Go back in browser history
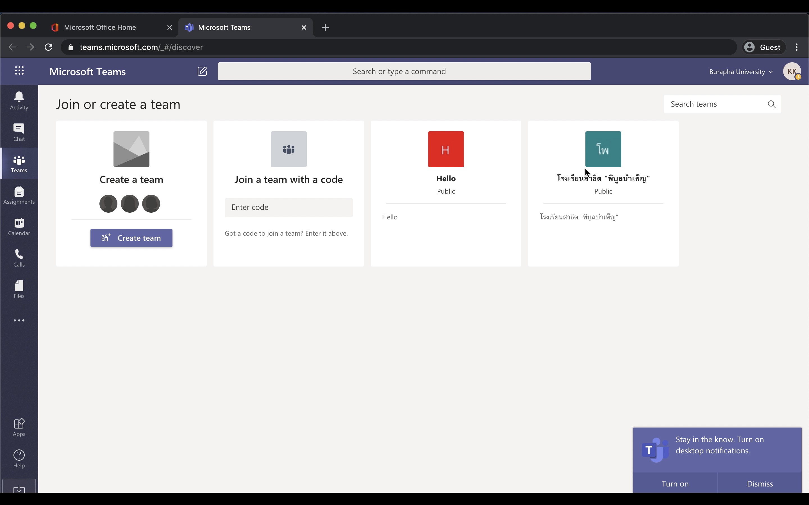Screen dimensions: 809x505 coord(12,47)
